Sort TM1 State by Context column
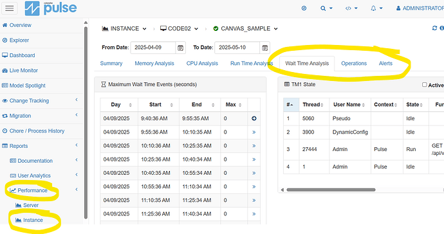The width and height of the screenshot is (444, 234). point(387,105)
